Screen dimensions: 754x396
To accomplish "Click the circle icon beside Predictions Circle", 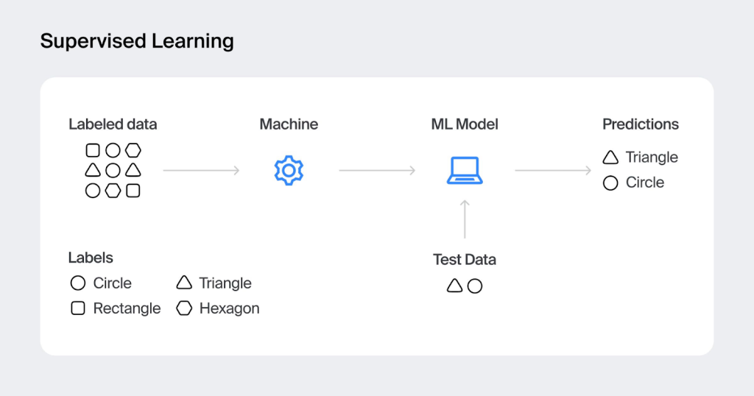I will (x=610, y=183).
